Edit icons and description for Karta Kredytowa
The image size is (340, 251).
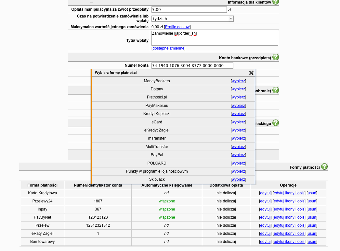coord(289,193)
